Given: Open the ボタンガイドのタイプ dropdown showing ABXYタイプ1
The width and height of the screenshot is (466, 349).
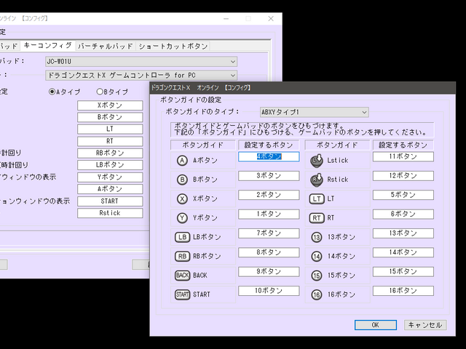Looking at the screenshot, I should 314,112.
